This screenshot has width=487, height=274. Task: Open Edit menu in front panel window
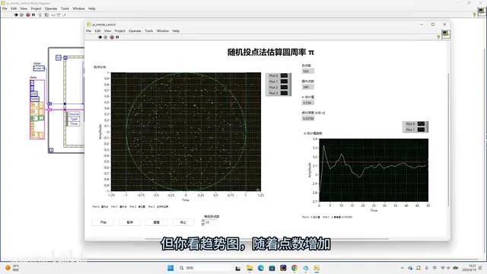(97, 30)
